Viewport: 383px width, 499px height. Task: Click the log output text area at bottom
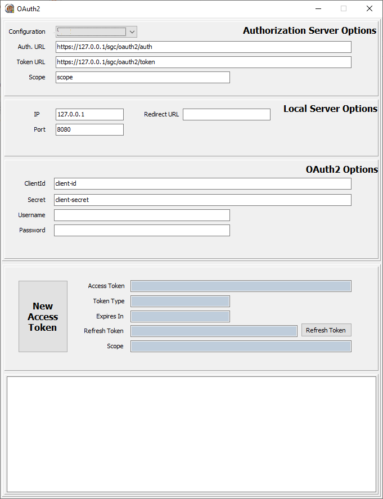[191, 434]
